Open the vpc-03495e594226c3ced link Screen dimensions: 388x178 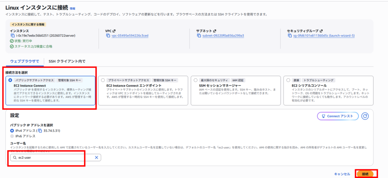pyautogui.click(x=130, y=36)
